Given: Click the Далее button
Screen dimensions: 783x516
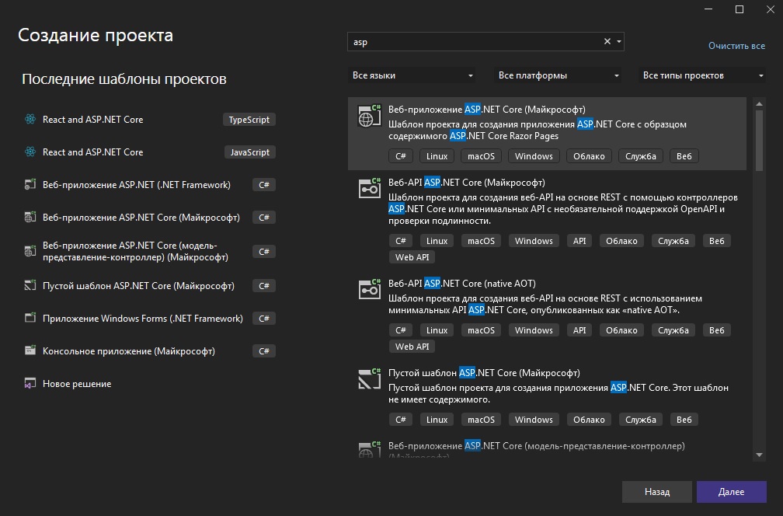Looking at the screenshot, I should click(x=731, y=492).
